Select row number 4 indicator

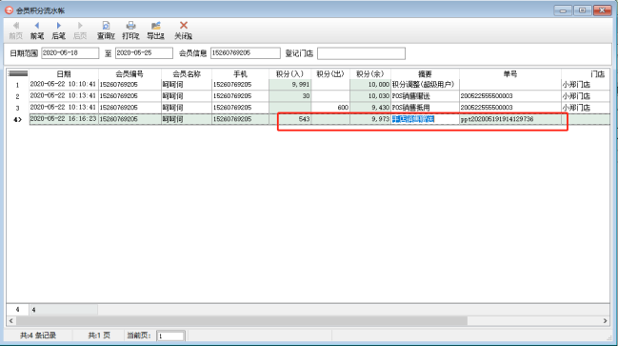pos(18,119)
